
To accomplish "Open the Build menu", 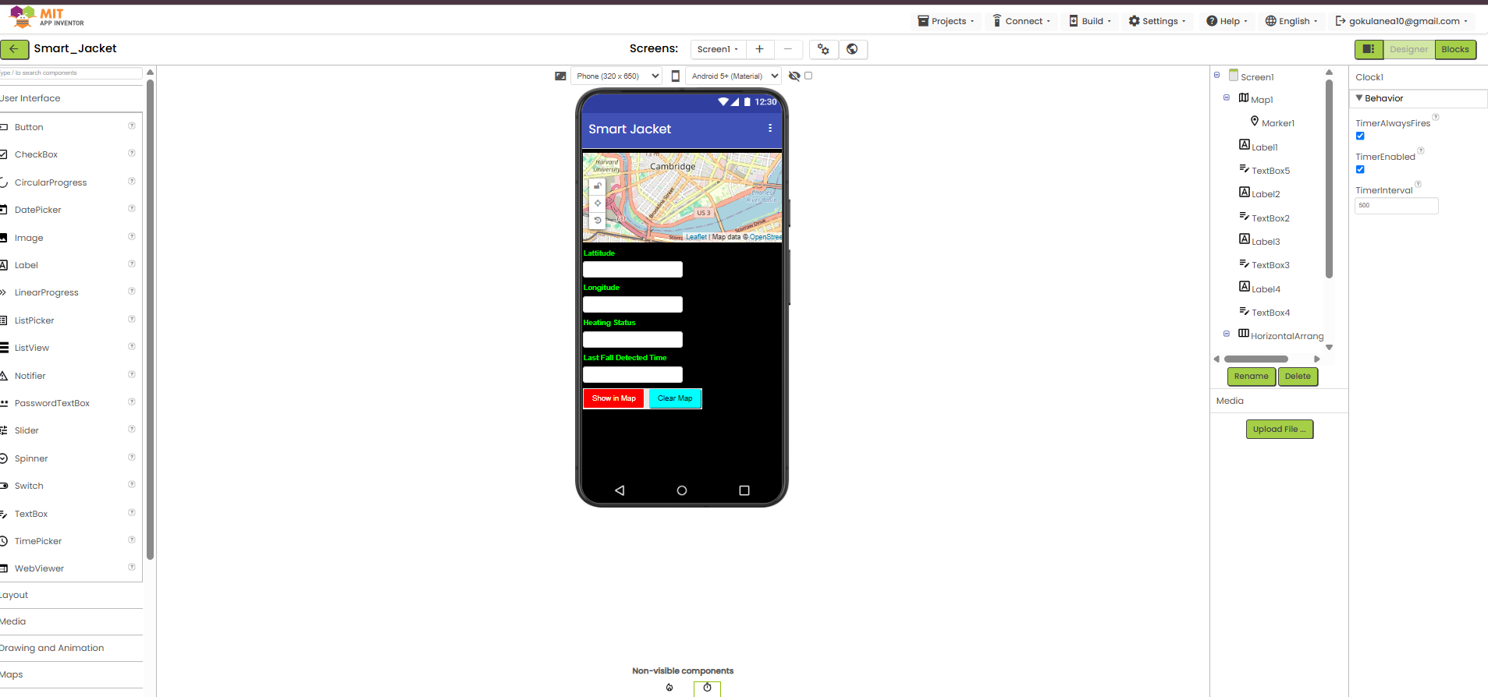I will click(x=1091, y=21).
